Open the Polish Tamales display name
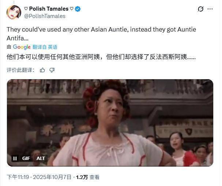This screenshot has height=186, width=222. [x=49, y=9]
